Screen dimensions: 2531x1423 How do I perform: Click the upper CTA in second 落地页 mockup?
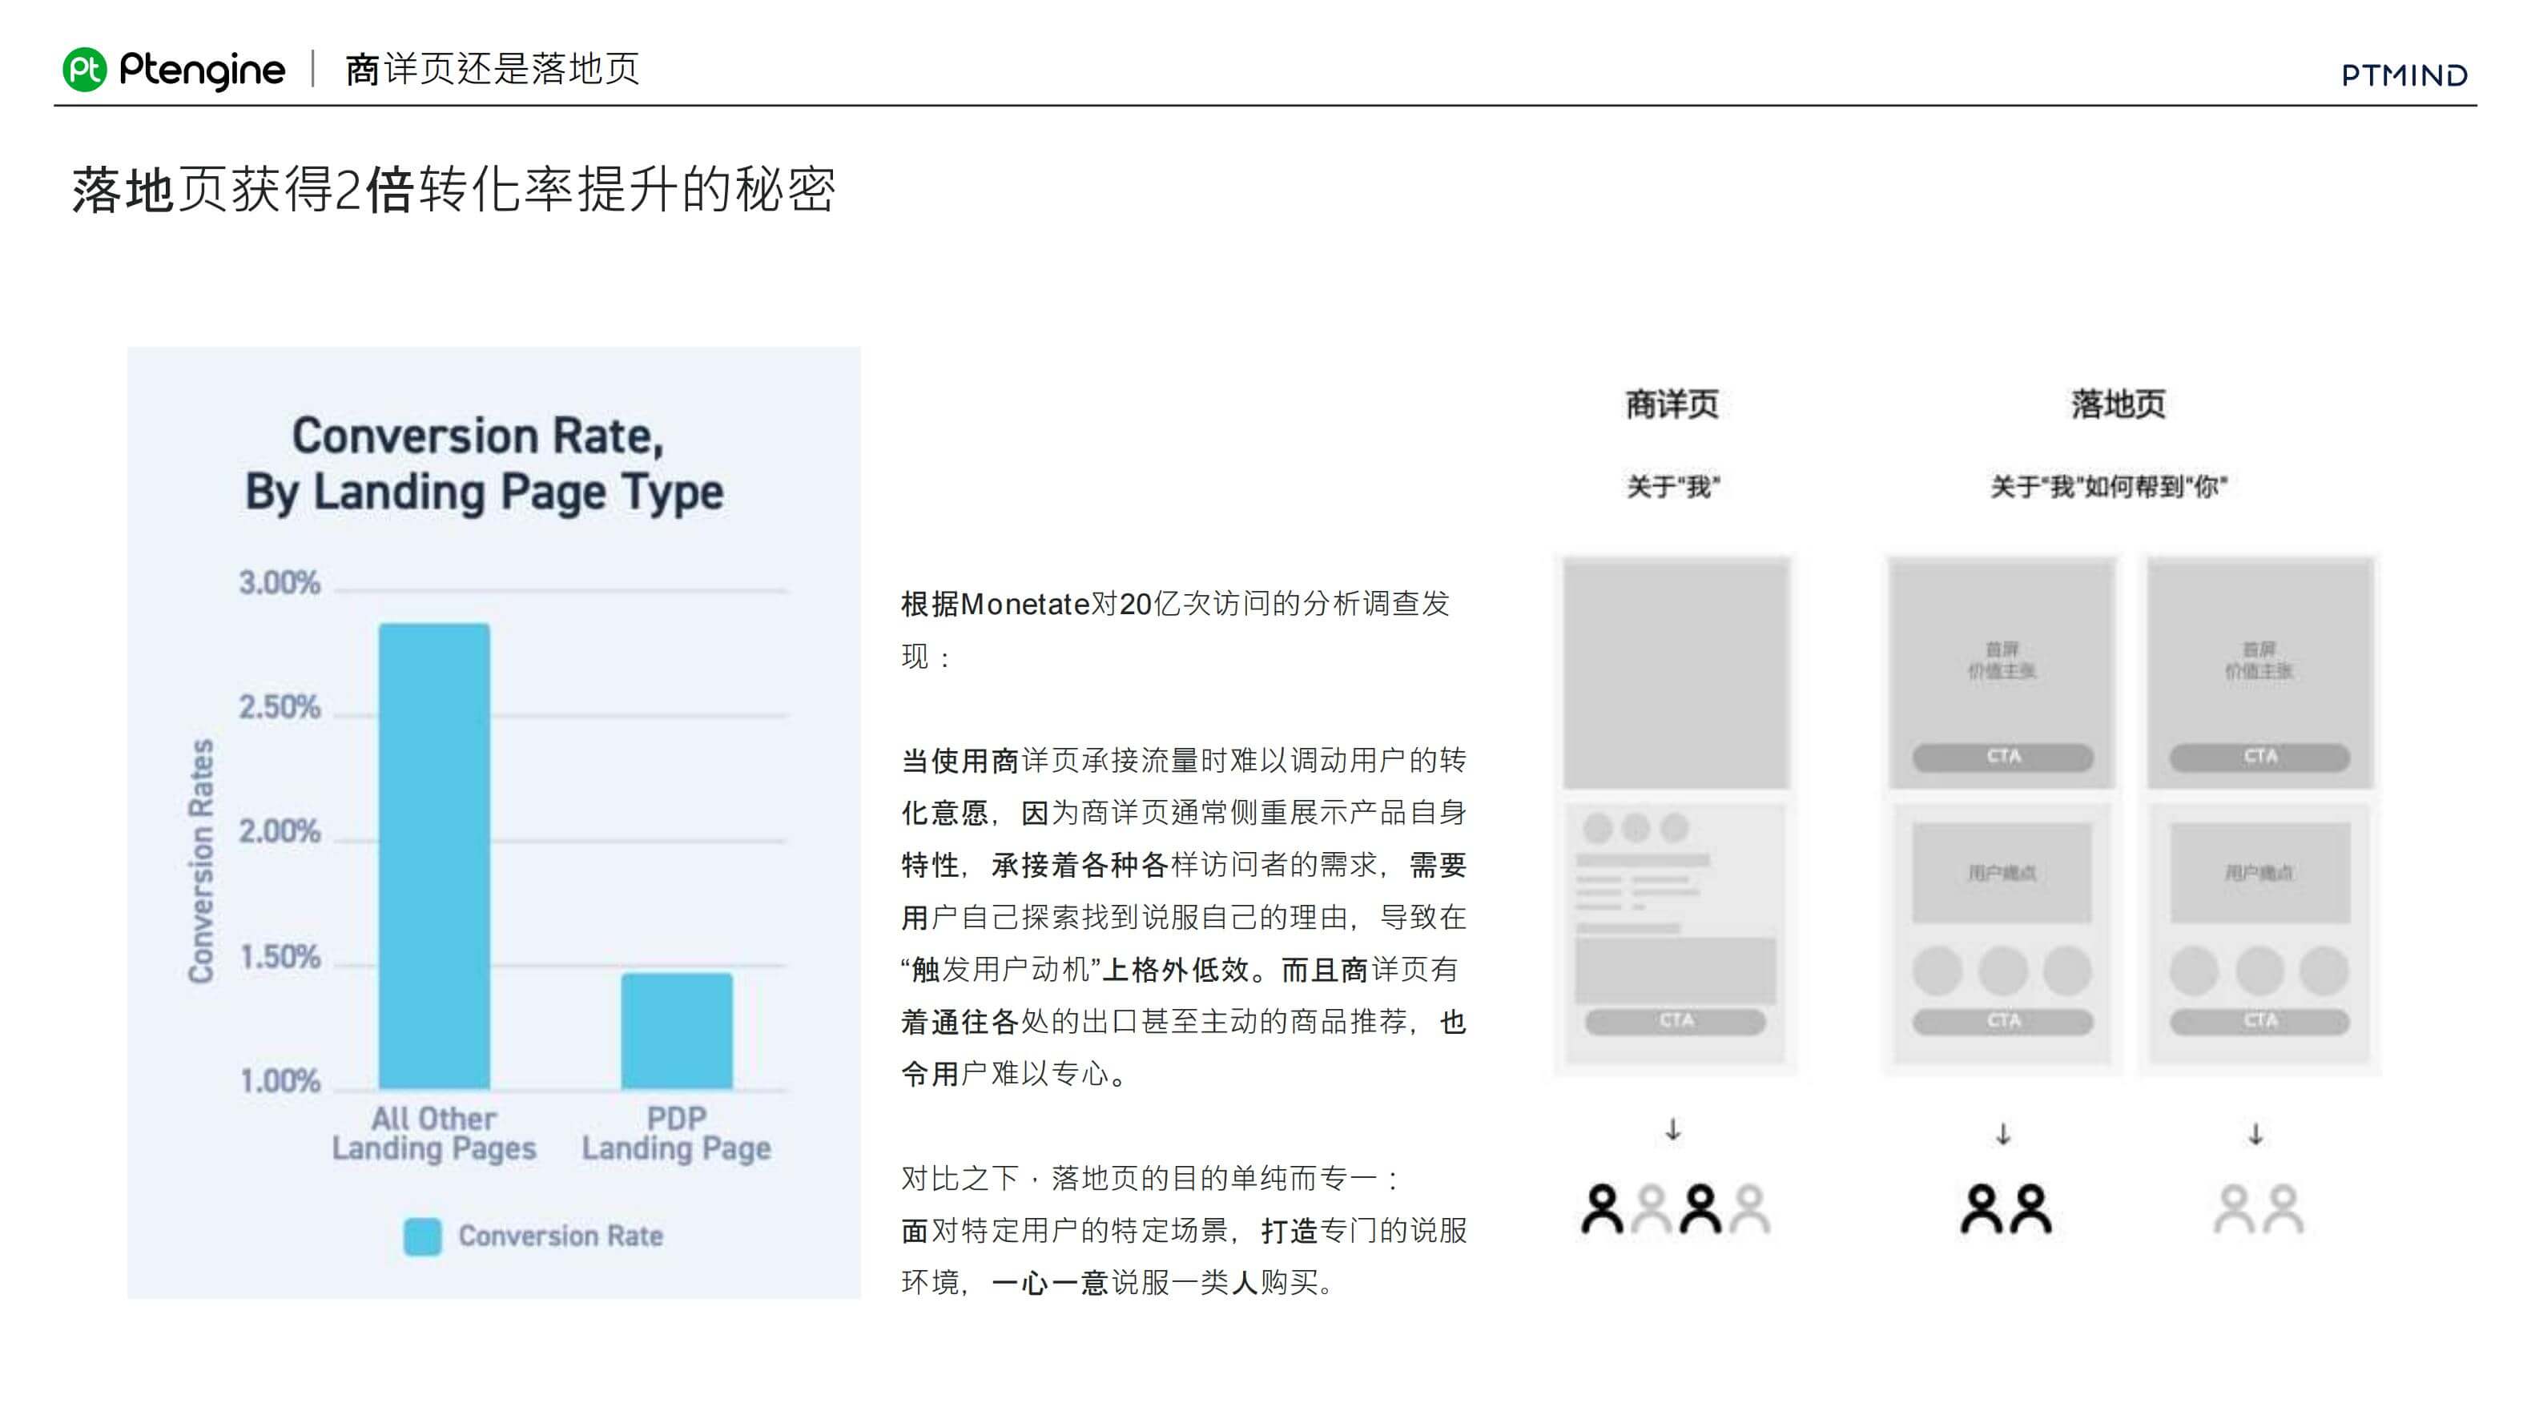click(2259, 758)
